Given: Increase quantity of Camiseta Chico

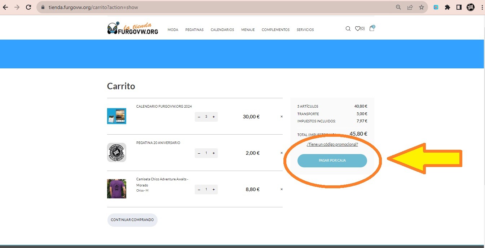Looking at the screenshot, I should click(213, 189).
